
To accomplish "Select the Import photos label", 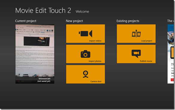I will click(95, 61).
